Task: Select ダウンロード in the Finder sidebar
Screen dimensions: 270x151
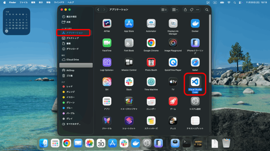Action: click(72, 49)
